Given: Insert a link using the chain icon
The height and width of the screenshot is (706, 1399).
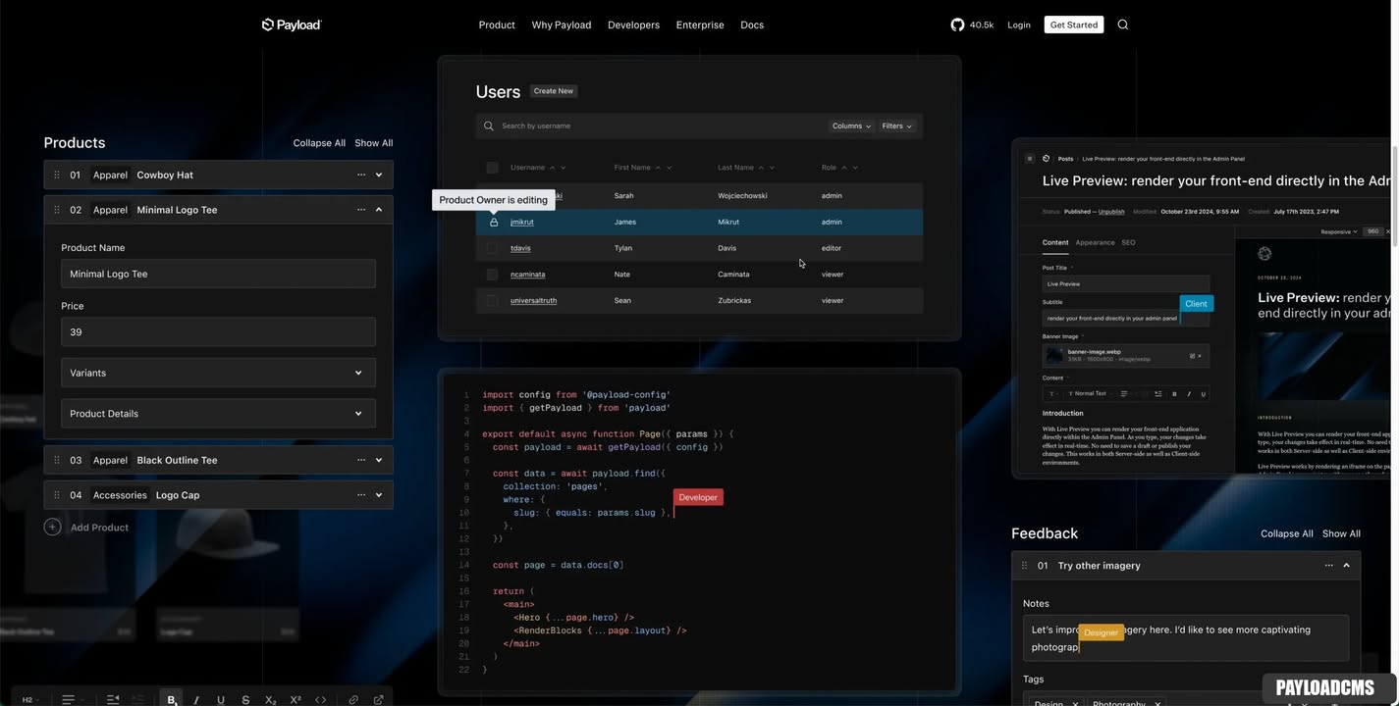Looking at the screenshot, I should 353,699.
